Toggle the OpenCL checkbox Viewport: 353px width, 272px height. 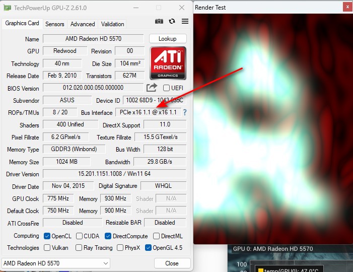coord(47,236)
